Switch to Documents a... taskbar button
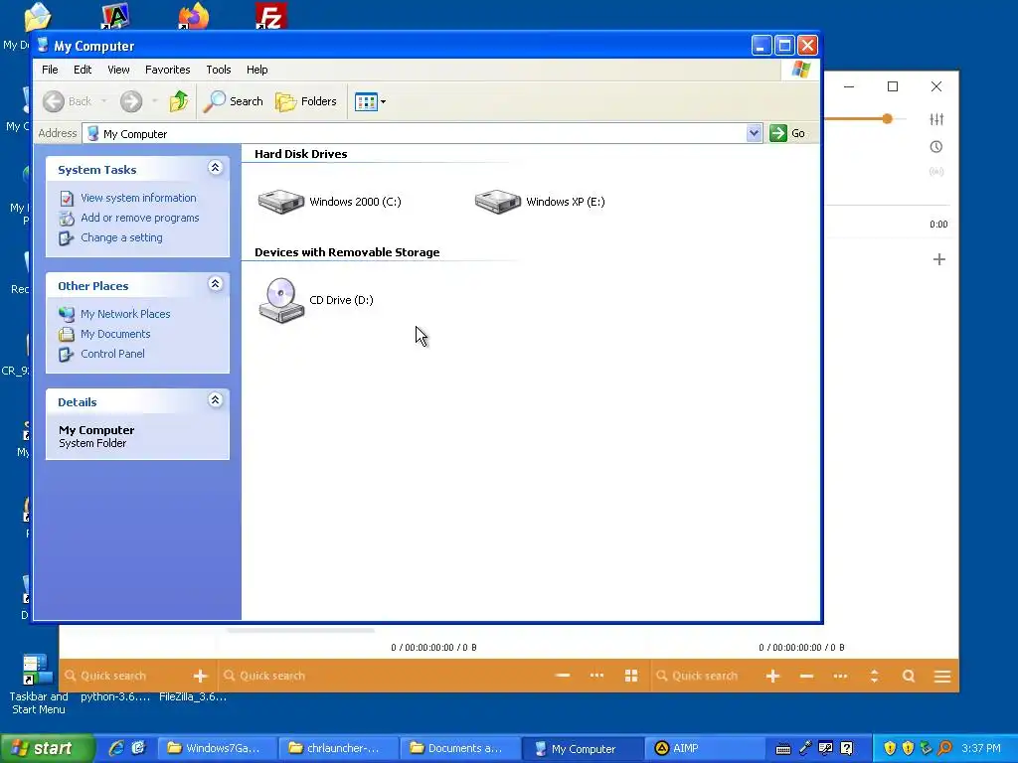This screenshot has width=1018, height=763. click(x=458, y=749)
